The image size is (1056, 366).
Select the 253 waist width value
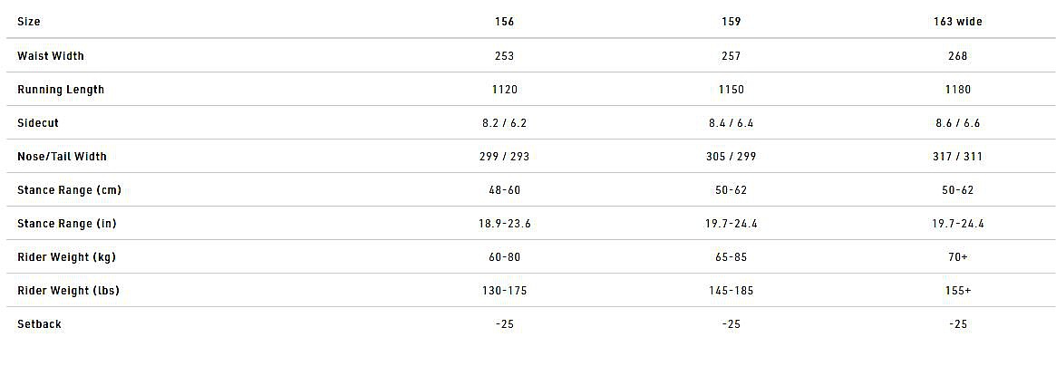505,56
